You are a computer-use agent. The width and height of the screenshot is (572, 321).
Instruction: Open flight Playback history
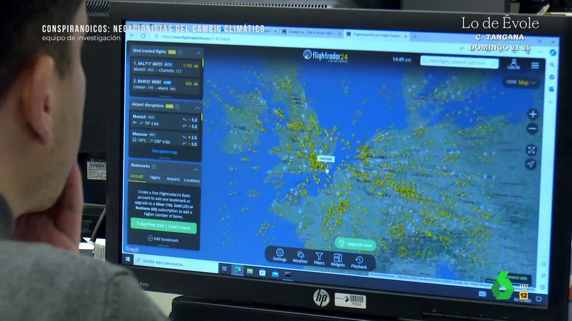click(x=359, y=262)
